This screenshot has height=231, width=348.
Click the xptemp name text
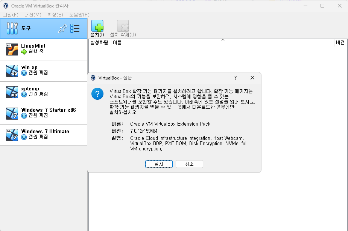click(30, 89)
